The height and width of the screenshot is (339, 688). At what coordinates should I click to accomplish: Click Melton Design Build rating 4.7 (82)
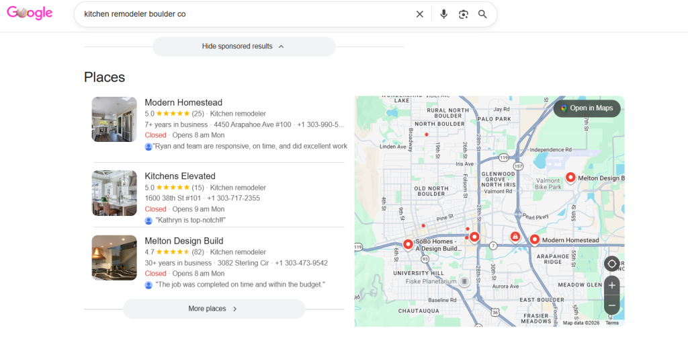click(x=174, y=252)
